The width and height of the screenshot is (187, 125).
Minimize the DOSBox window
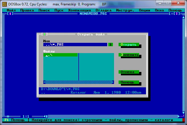160,3
